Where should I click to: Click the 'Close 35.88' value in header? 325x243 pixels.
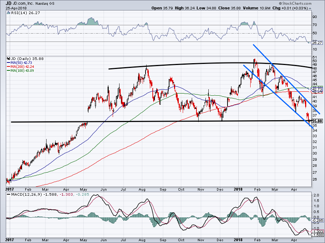point(229,8)
